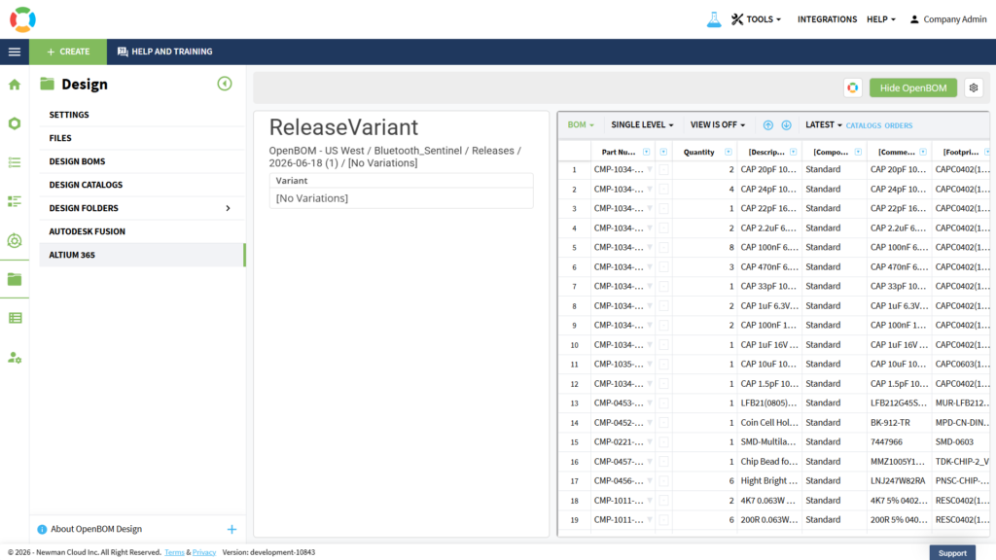Open the CATALOGS link

click(864, 125)
